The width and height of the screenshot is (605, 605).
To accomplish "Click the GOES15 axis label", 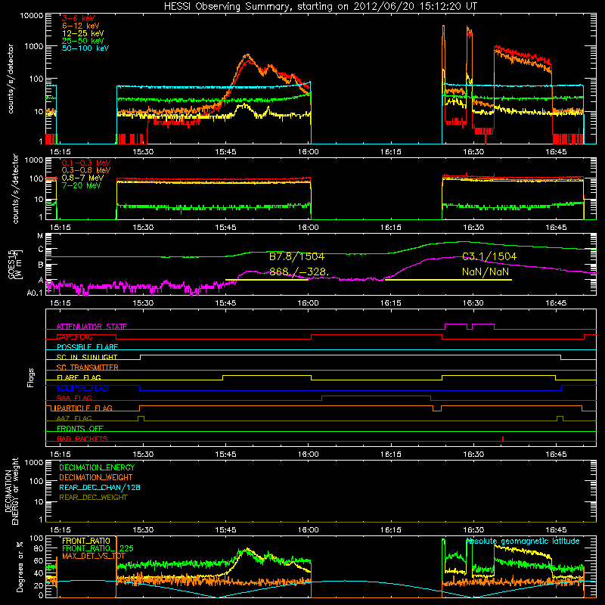I will point(15,265).
